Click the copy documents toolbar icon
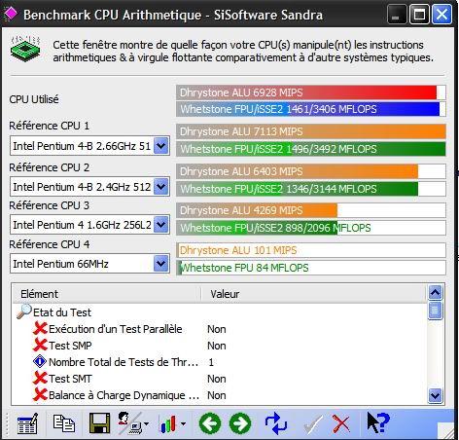Image resolution: width=459 pixels, height=440 pixels. 64,423
